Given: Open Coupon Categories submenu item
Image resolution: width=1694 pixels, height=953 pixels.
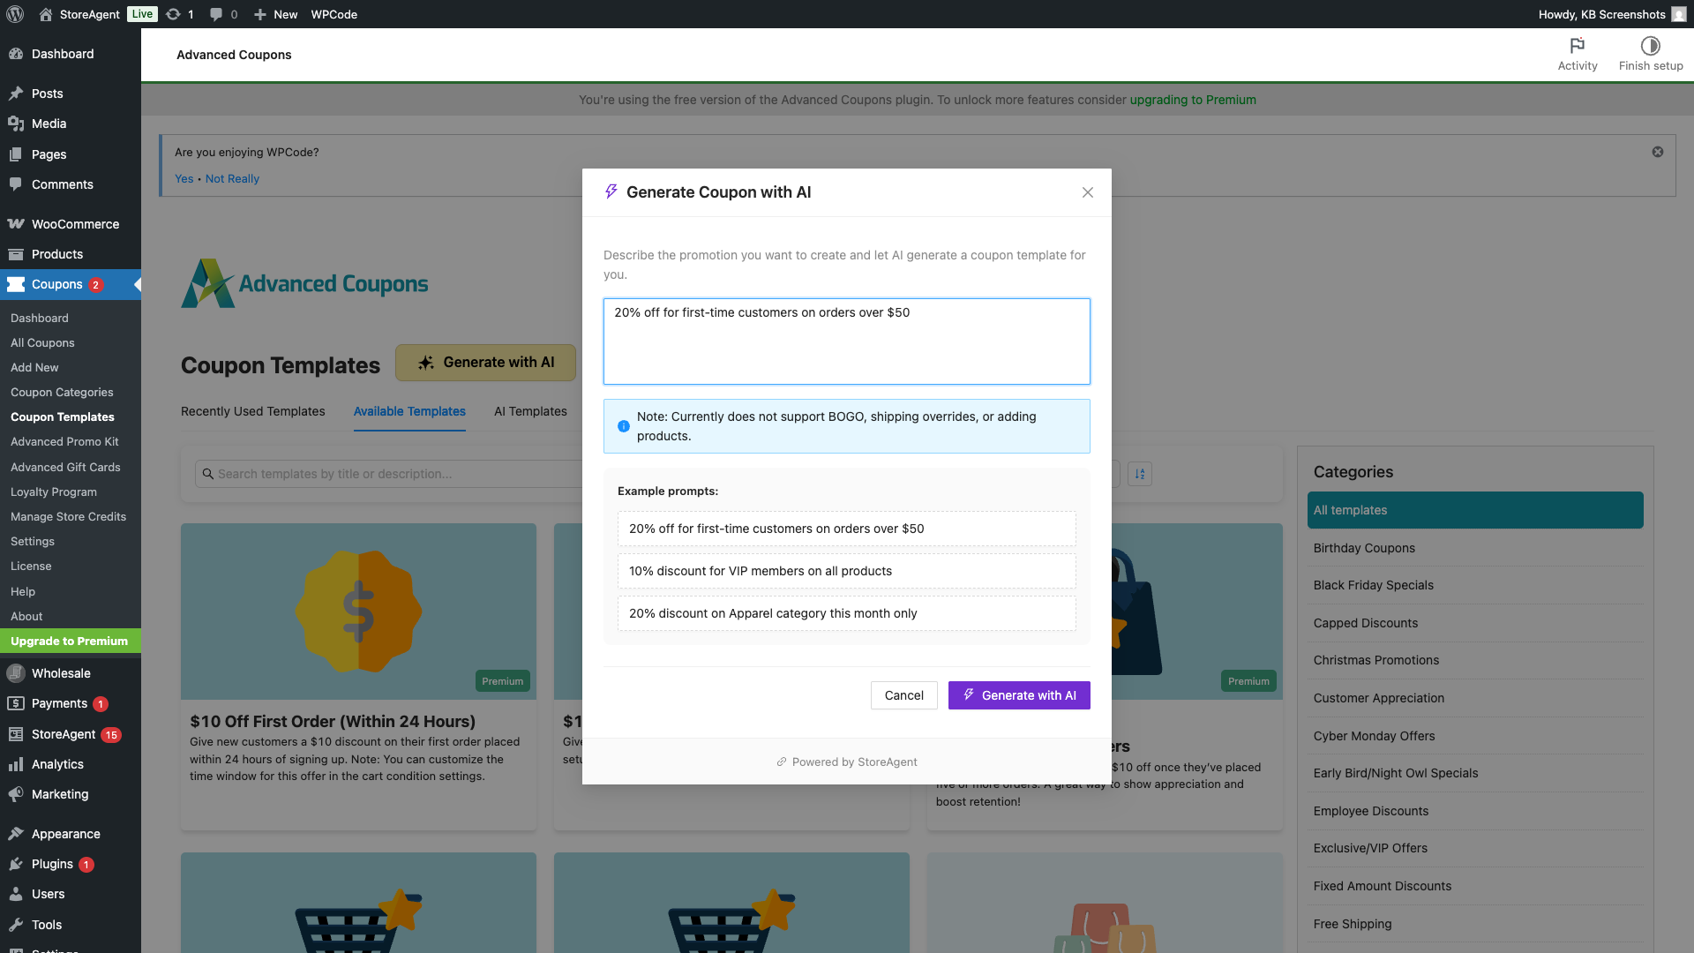Looking at the screenshot, I should [x=62, y=392].
